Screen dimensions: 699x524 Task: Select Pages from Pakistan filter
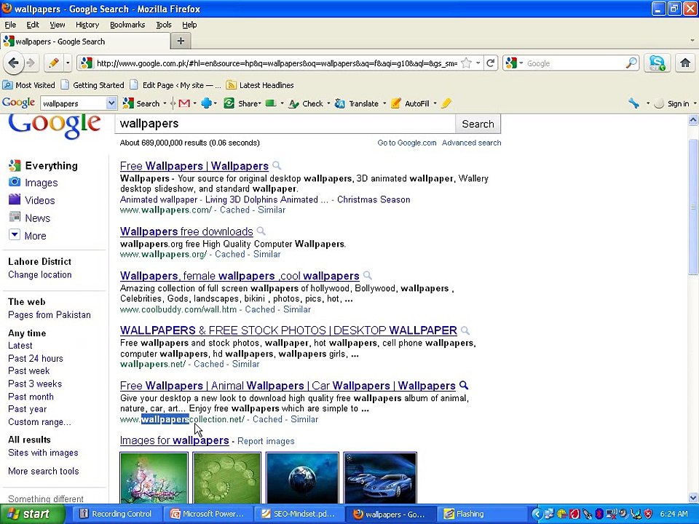coord(49,314)
